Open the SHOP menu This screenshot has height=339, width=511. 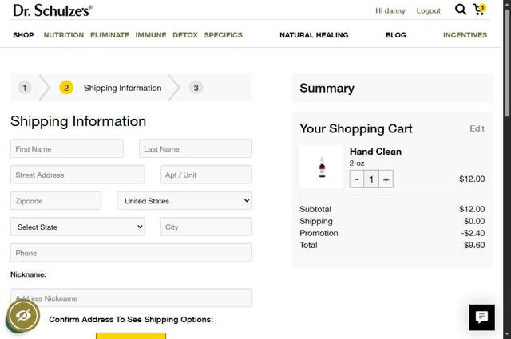point(23,35)
